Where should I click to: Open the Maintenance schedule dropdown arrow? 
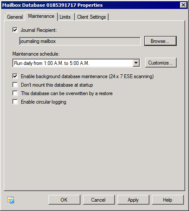tap(136, 63)
